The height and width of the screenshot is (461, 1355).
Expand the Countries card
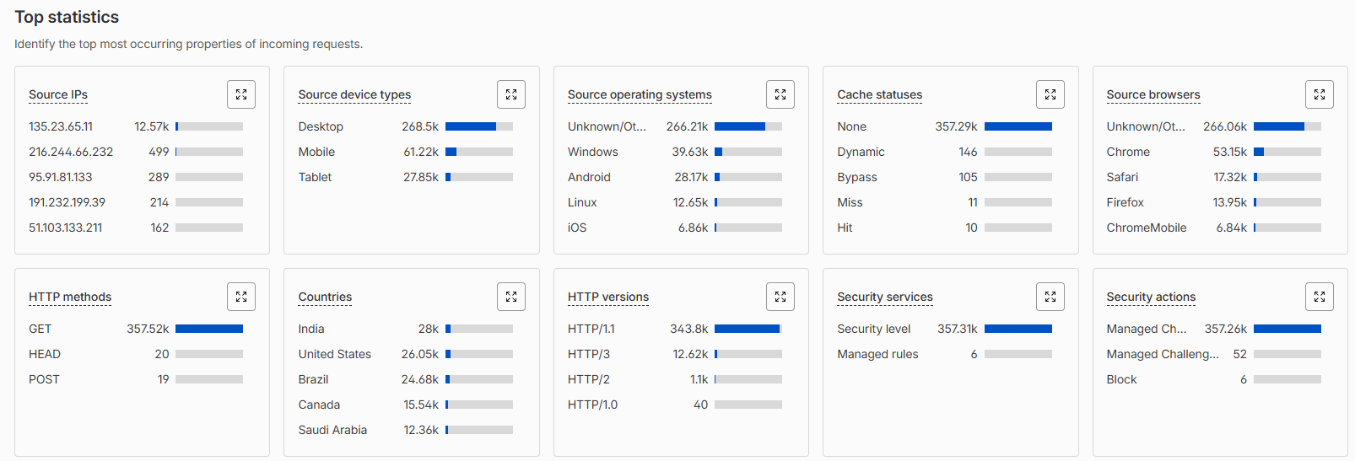[511, 297]
